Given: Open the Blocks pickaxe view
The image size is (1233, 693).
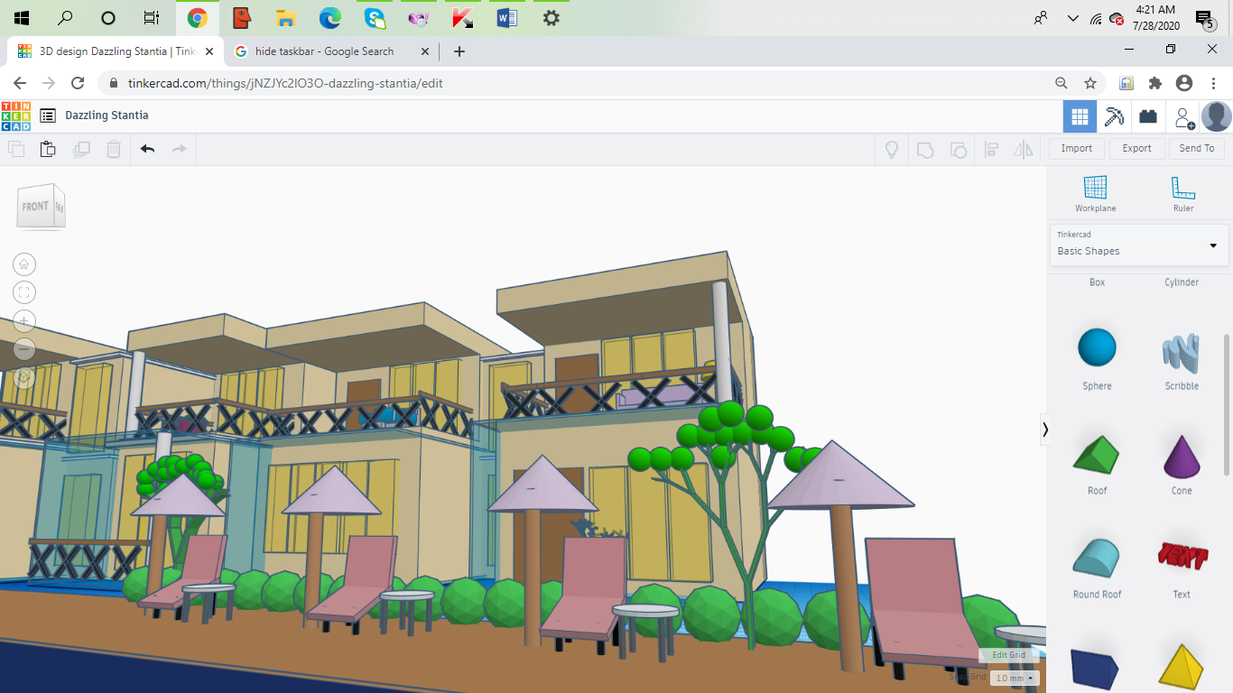Looking at the screenshot, I should click(1114, 116).
